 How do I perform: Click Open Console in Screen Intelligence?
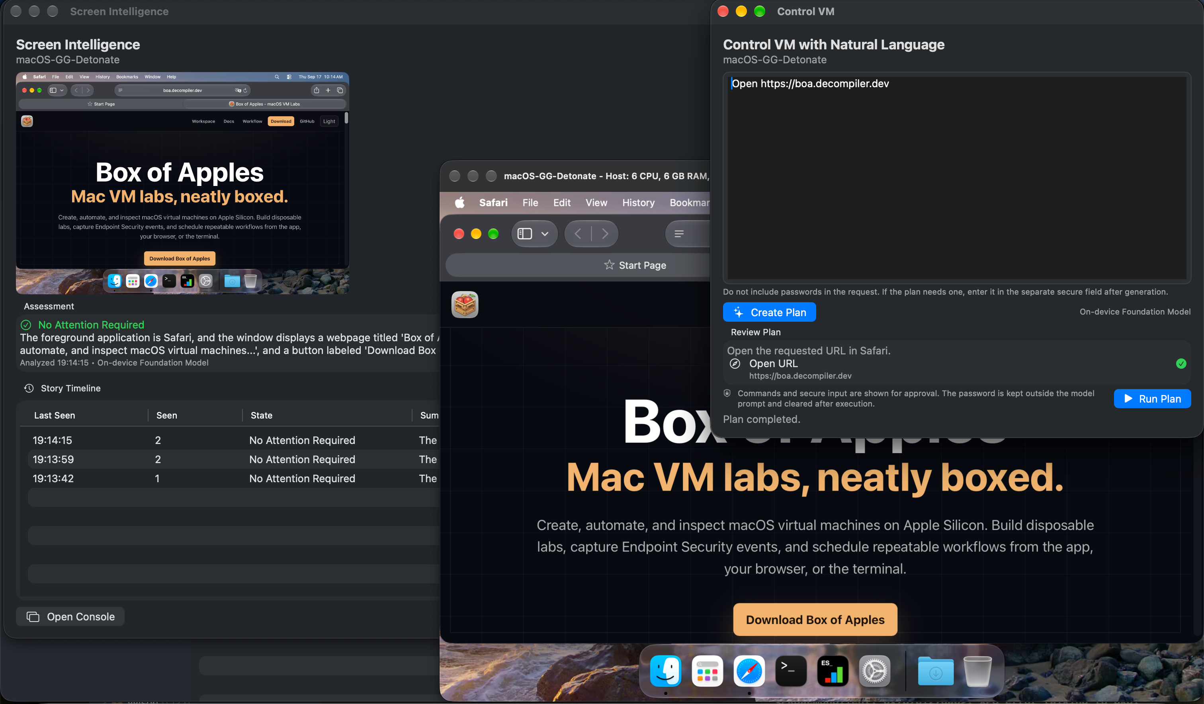70,616
